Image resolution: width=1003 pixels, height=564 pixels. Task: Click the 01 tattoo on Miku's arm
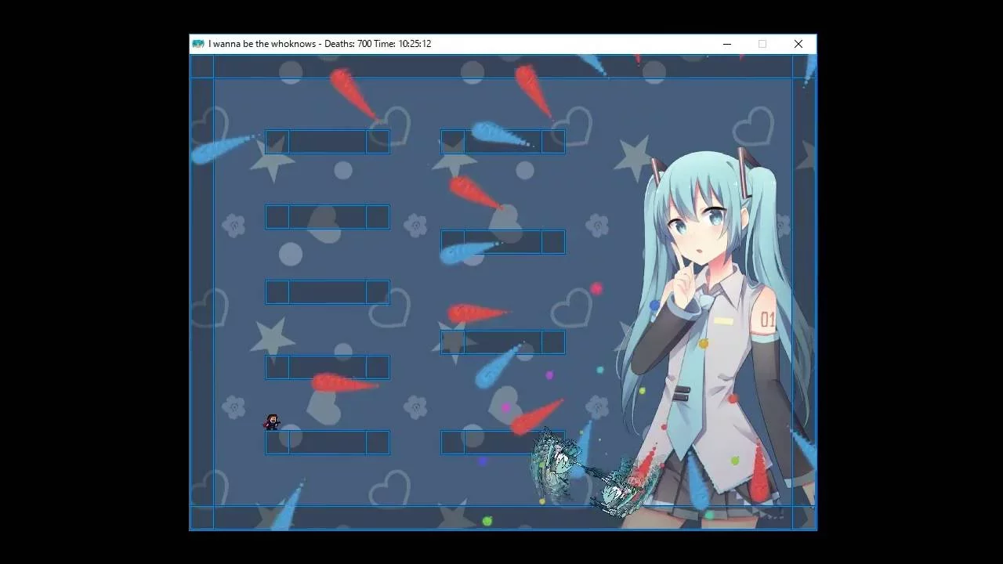pos(768,320)
